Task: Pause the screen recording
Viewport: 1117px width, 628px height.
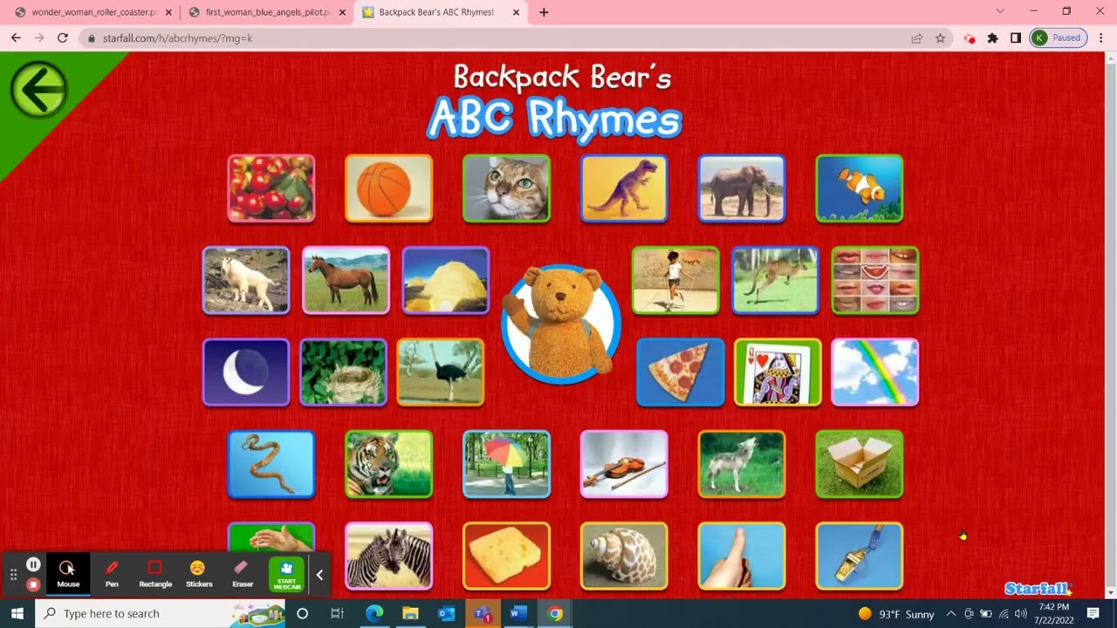Action: click(x=33, y=565)
